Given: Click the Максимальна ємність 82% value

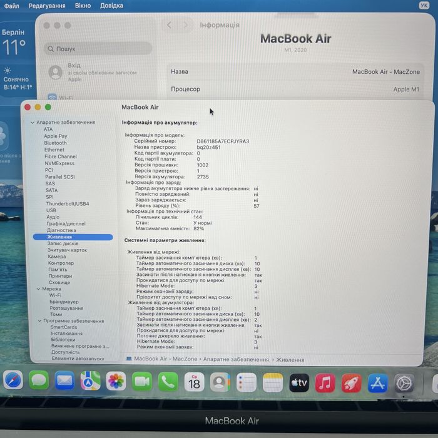Looking at the screenshot, I should [198, 228].
